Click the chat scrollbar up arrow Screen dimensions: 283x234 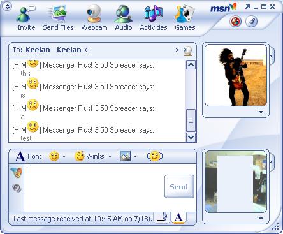[x=191, y=65]
